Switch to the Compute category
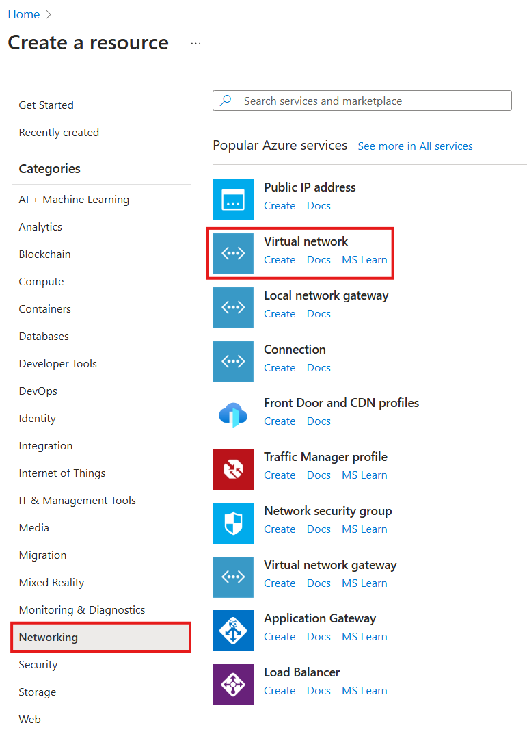527x736 pixels. (x=41, y=281)
